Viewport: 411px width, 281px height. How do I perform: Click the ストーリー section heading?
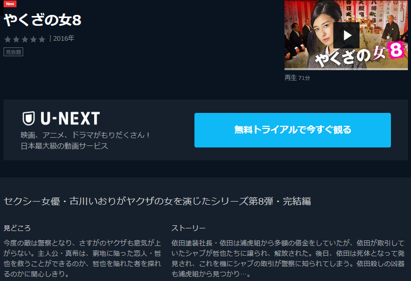click(x=188, y=228)
